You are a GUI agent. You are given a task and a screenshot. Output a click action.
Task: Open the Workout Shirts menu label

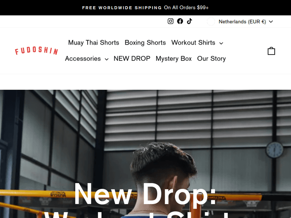coord(193,43)
